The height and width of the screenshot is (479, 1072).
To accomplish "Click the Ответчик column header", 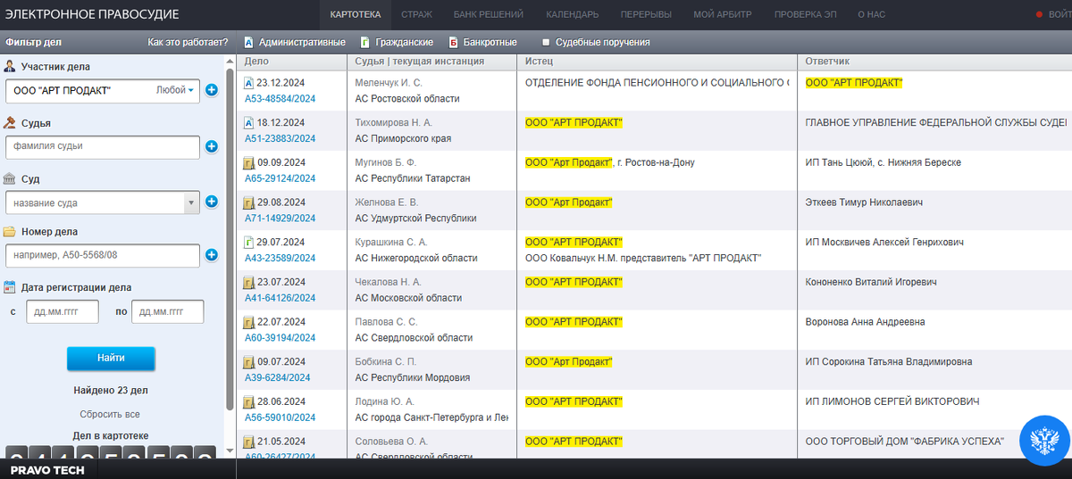I will [827, 62].
